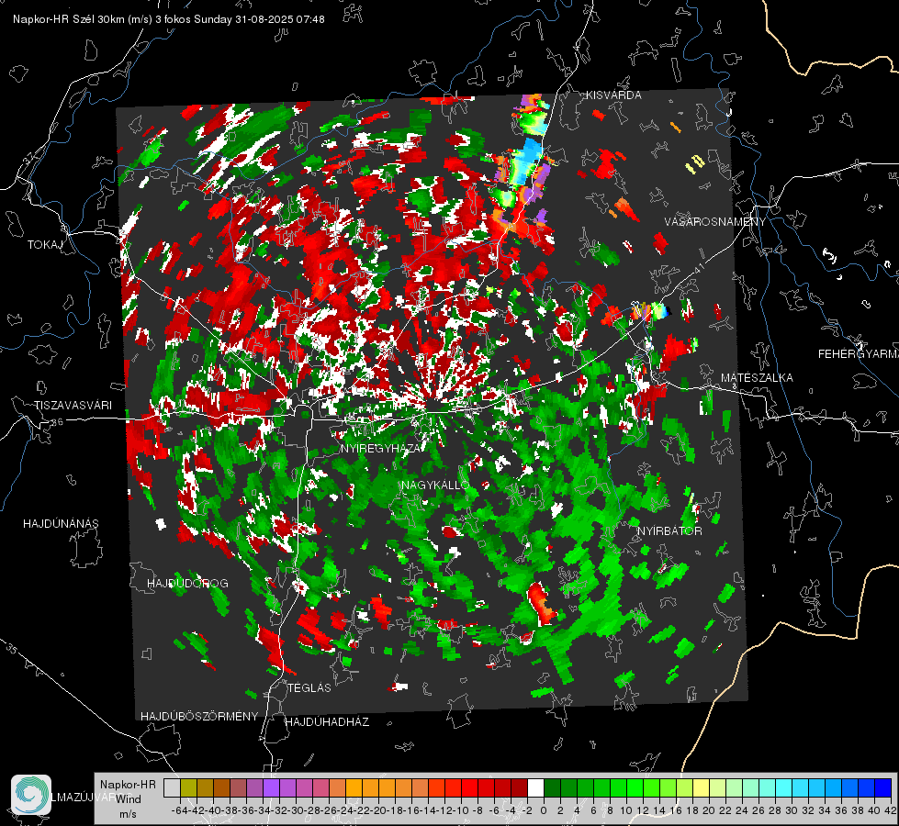Click the HAJDÚNÁNÁS town label
Screen dimensions: 899x826
[61, 524]
